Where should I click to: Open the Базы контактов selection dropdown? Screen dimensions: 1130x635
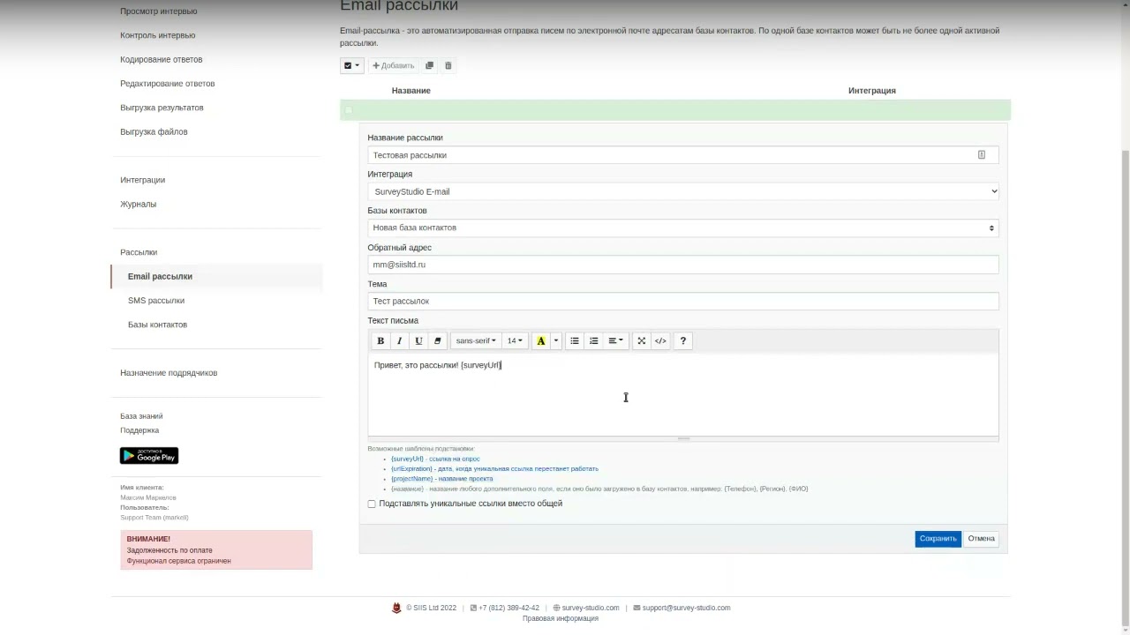pos(683,228)
